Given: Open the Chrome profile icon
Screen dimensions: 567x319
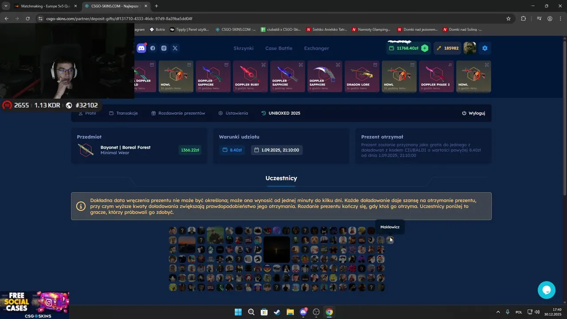Looking at the screenshot, I should [550, 19].
